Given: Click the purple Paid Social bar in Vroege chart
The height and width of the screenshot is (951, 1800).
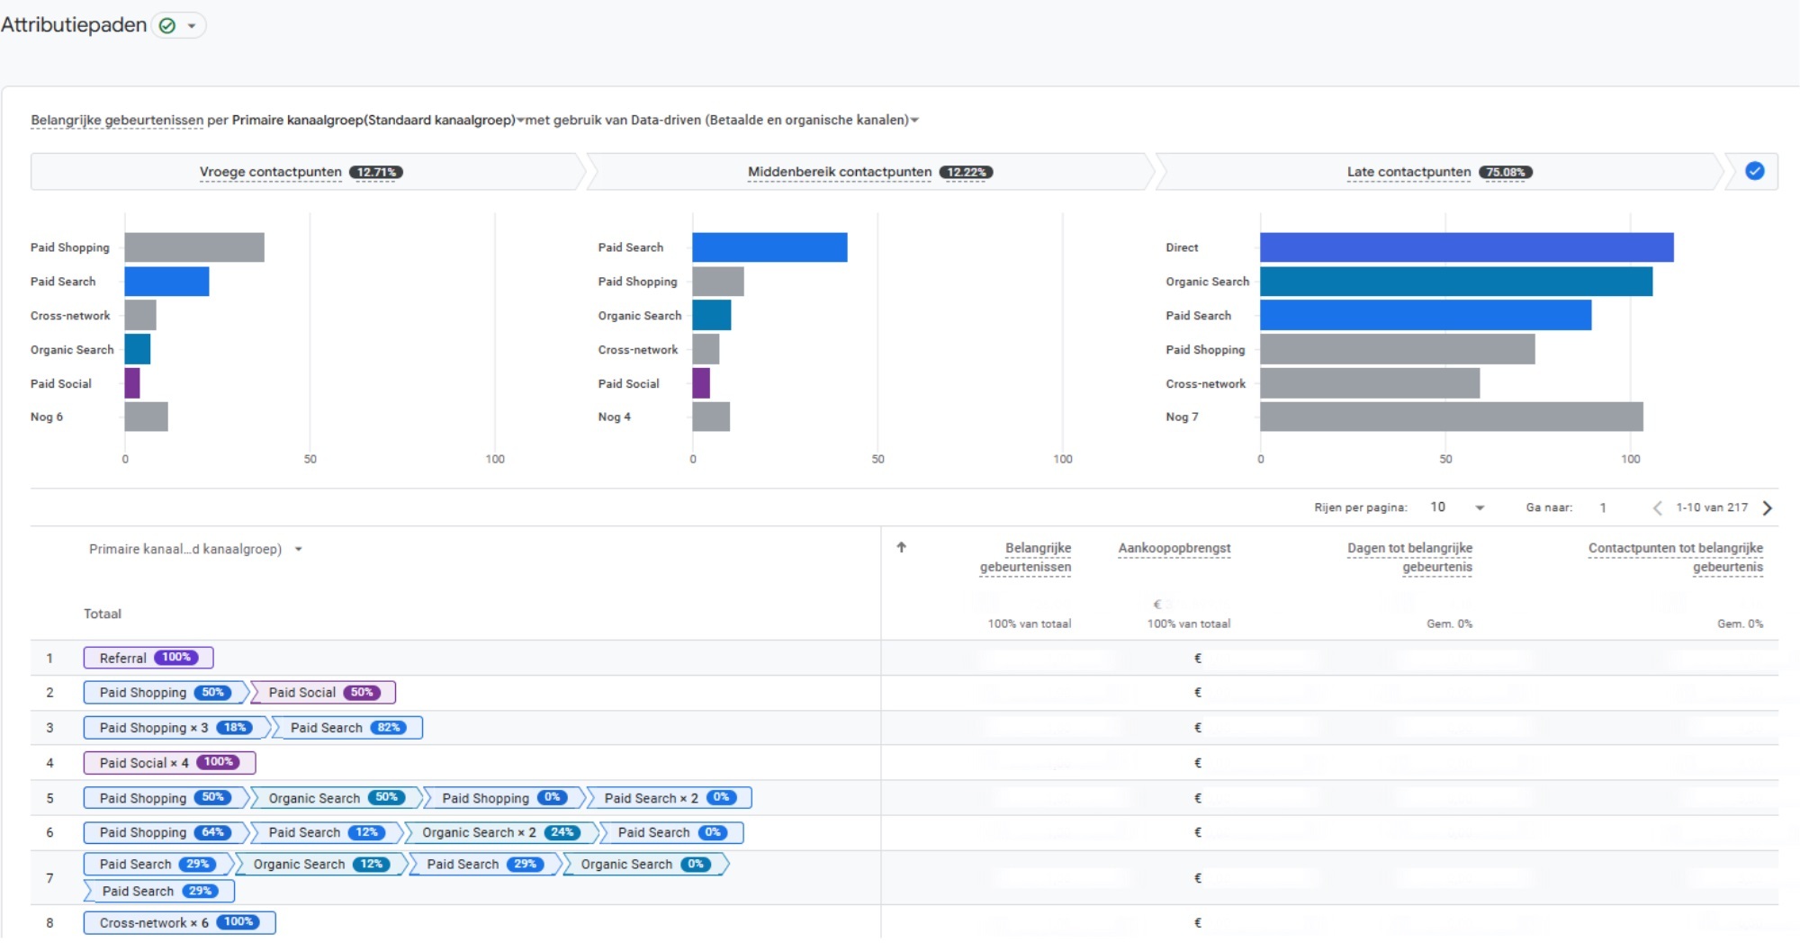Looking at the screenshot, I should click(132, 383).
